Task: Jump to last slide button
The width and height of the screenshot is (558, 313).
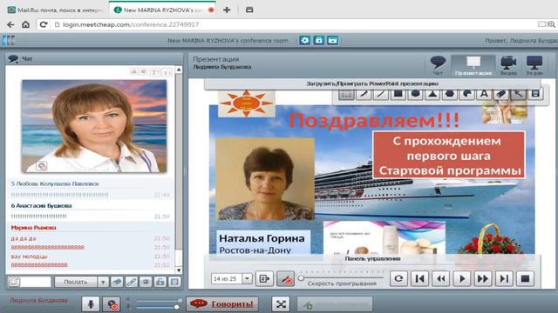Action: point(504,278)
